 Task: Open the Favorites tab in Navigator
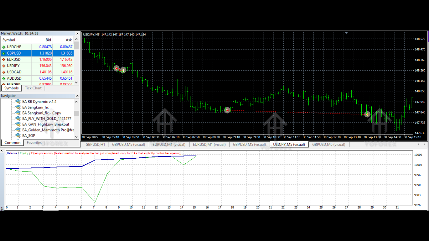34,142
